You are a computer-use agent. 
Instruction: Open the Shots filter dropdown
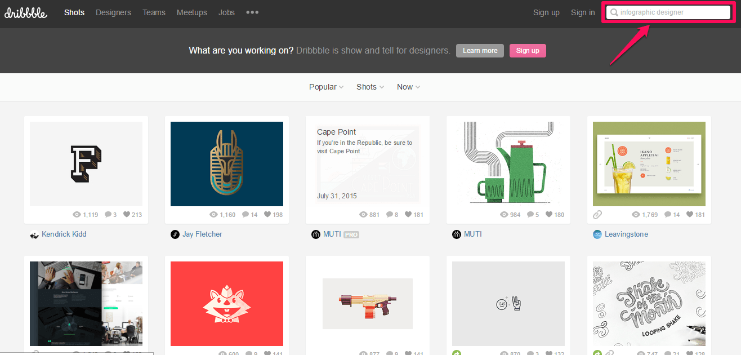point(370,87)
